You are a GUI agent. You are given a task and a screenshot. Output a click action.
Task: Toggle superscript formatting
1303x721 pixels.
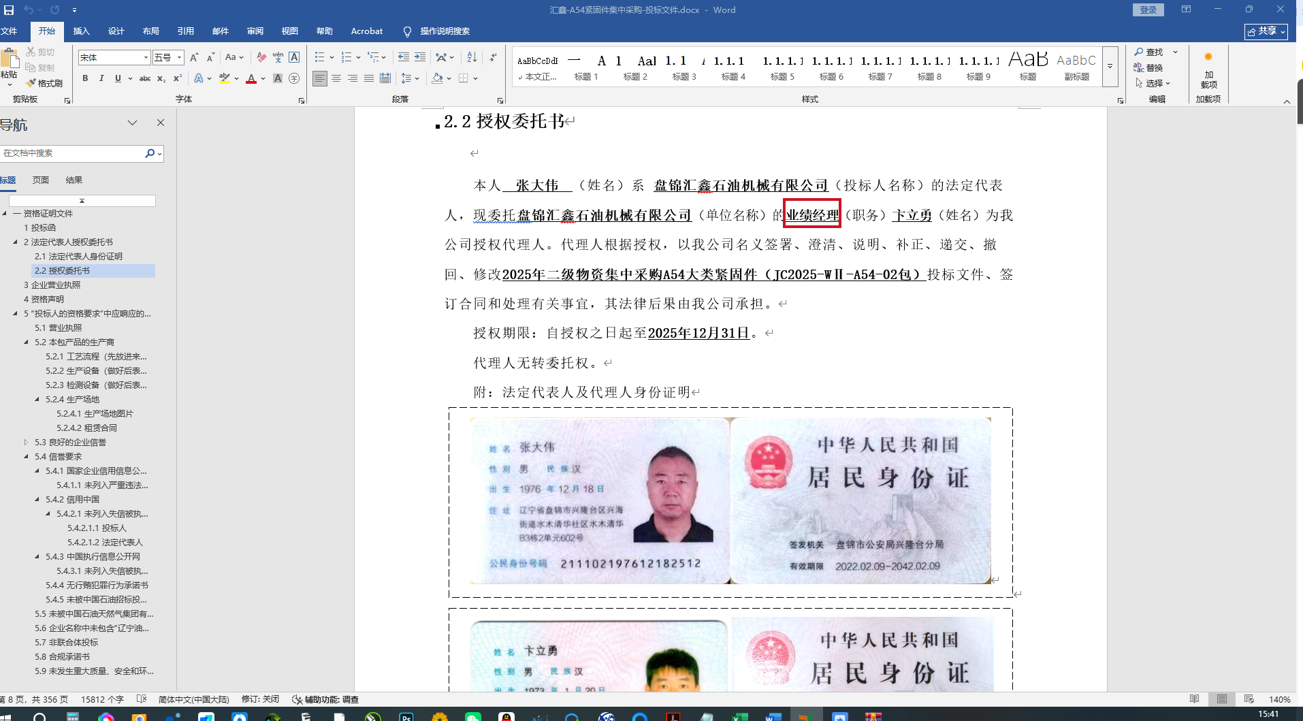click(x=178, y=78)
